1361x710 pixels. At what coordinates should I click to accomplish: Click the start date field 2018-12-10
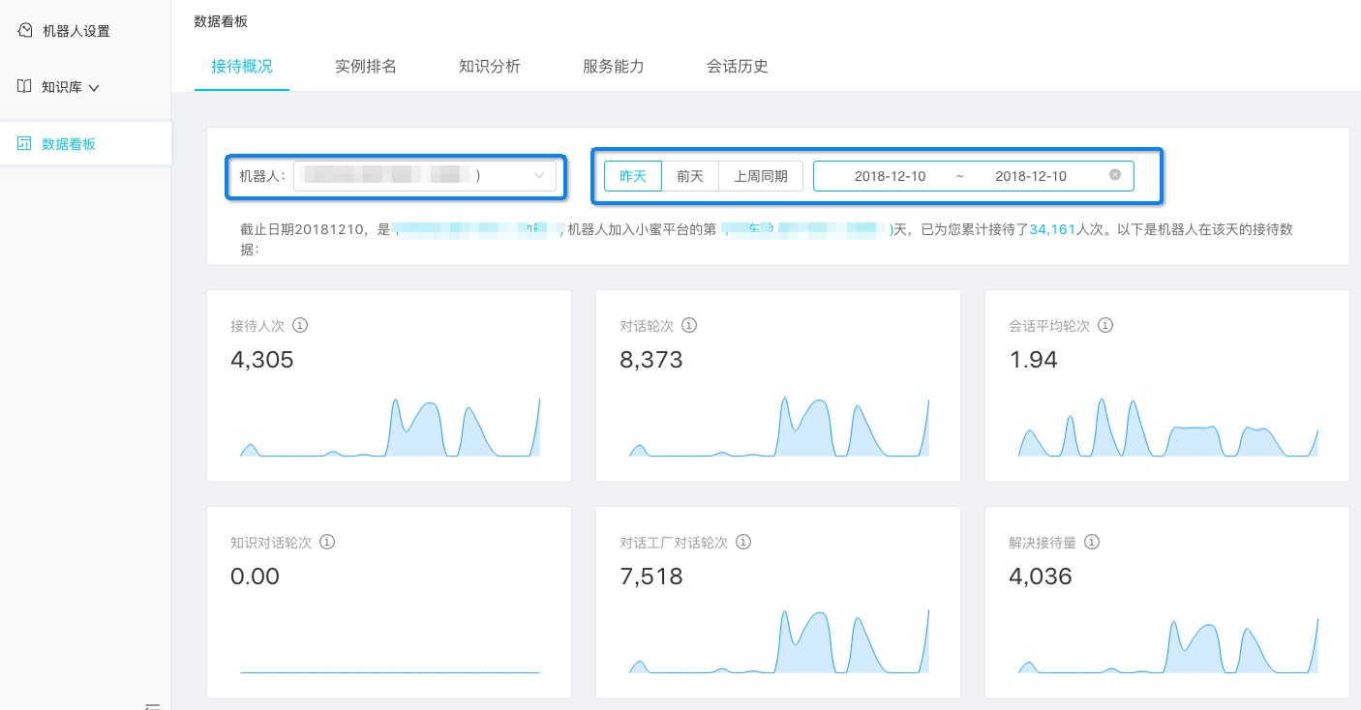coord(891,176)
